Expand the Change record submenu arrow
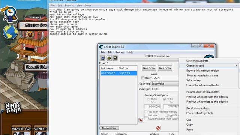Viewport: 240px width, 135px height. 237,66
